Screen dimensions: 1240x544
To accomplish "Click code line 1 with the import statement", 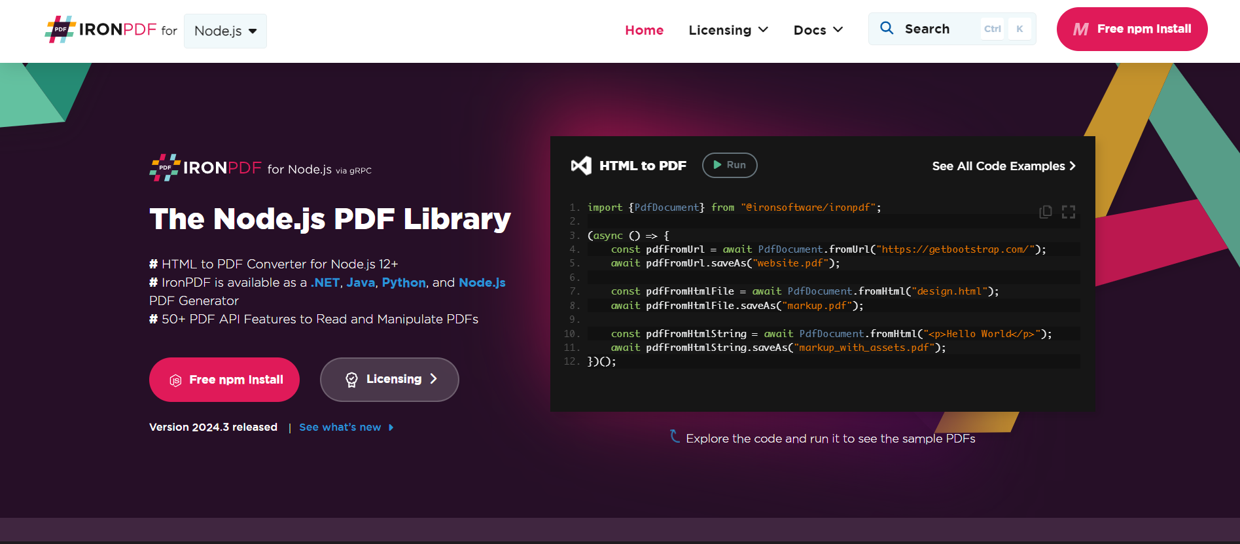I will click(x=734, y=208).
